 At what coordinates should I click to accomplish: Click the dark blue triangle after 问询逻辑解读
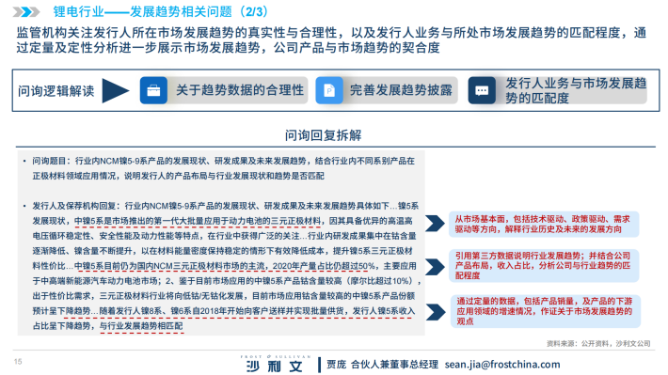coord(116,90)
